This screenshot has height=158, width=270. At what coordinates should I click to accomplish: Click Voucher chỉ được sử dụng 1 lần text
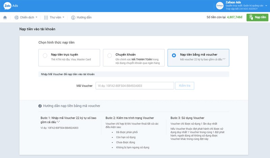point(194,124)
